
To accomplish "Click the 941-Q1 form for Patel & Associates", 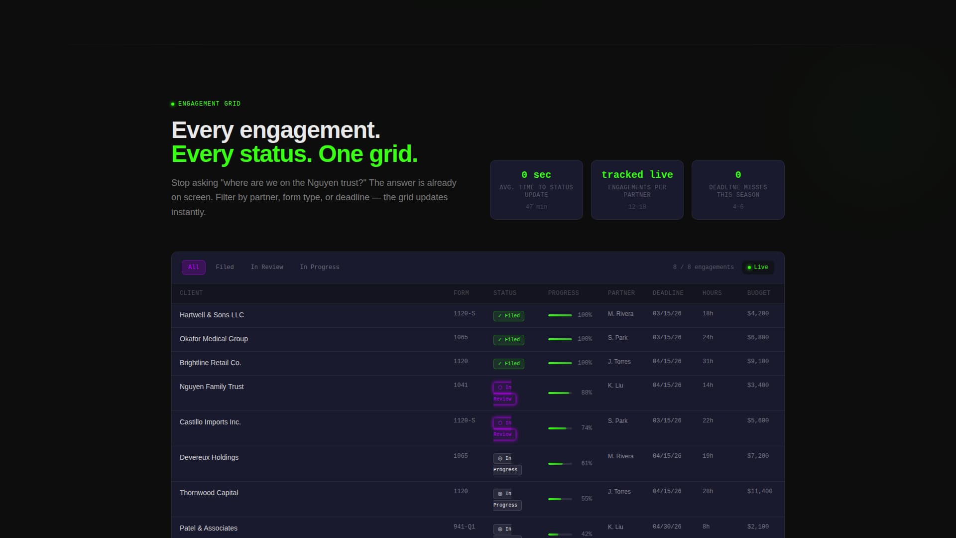I will (464, 527).
